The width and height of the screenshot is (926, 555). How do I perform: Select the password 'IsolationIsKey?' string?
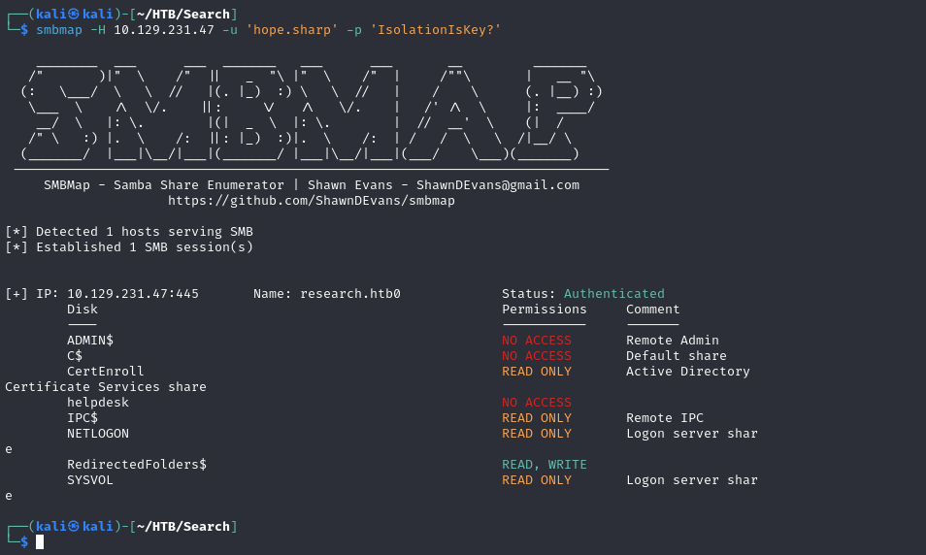click(x=436, y=29)
